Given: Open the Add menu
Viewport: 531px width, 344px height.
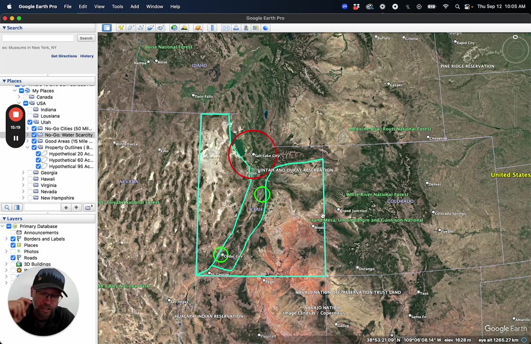Looking at the screenshot, I should click(x=135, y=6).
